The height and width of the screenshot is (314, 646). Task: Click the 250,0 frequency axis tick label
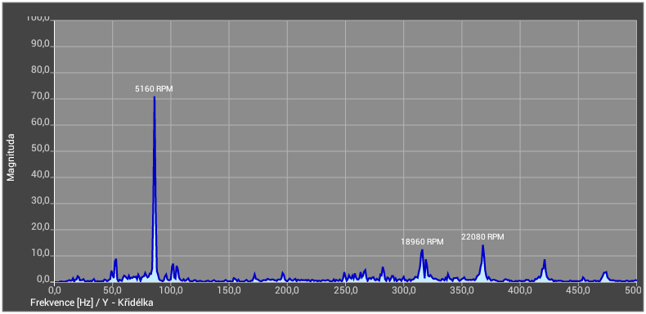pos(345,291)
